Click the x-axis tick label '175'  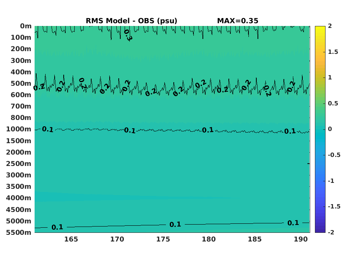click(x=163, y=239)
